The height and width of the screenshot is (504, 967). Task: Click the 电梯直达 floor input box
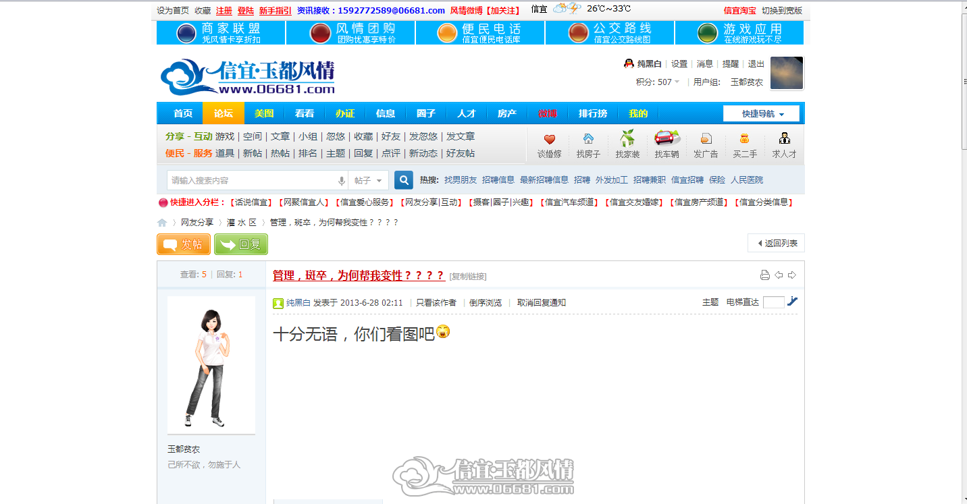click(773, 302)
